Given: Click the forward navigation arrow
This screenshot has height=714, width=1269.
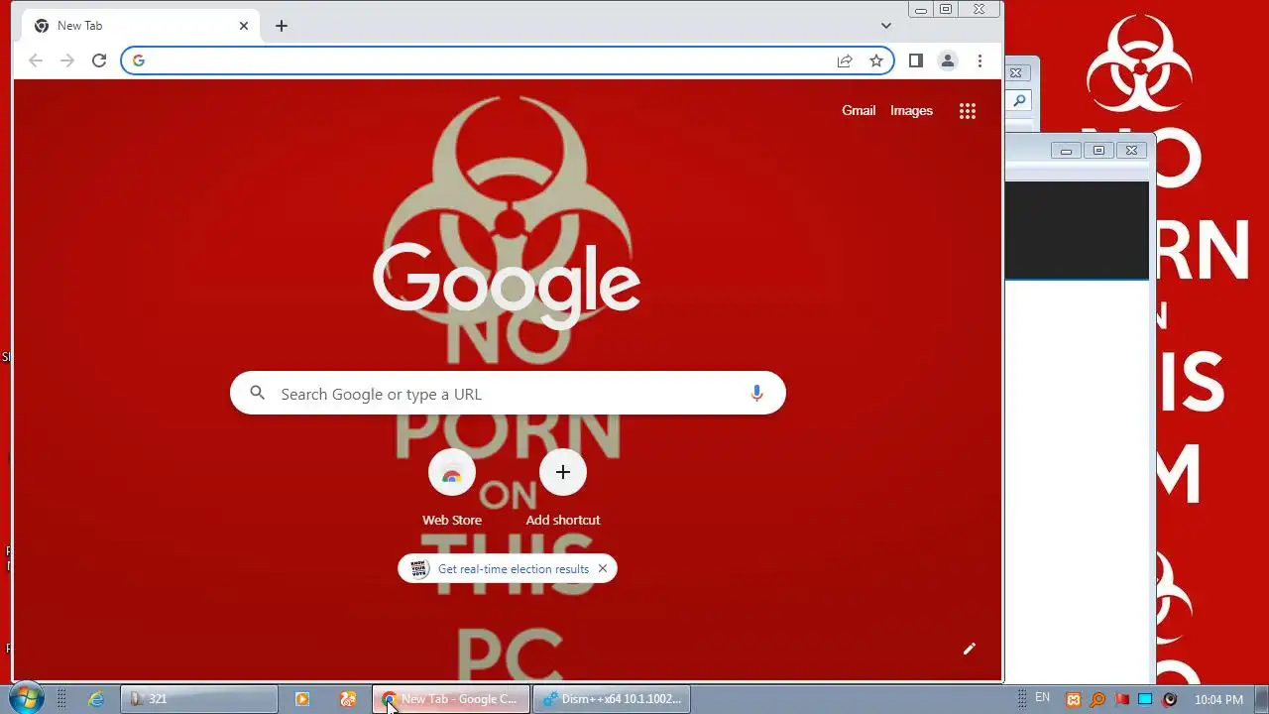Looking at the screenshot, I should 66,60.
